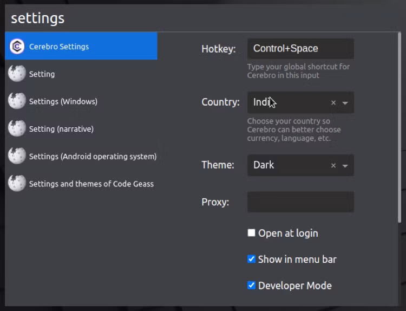The width and height of the screenshot is (406, 311).
Task: Enable the Open at login checkbox
Action: click(251, 233)
